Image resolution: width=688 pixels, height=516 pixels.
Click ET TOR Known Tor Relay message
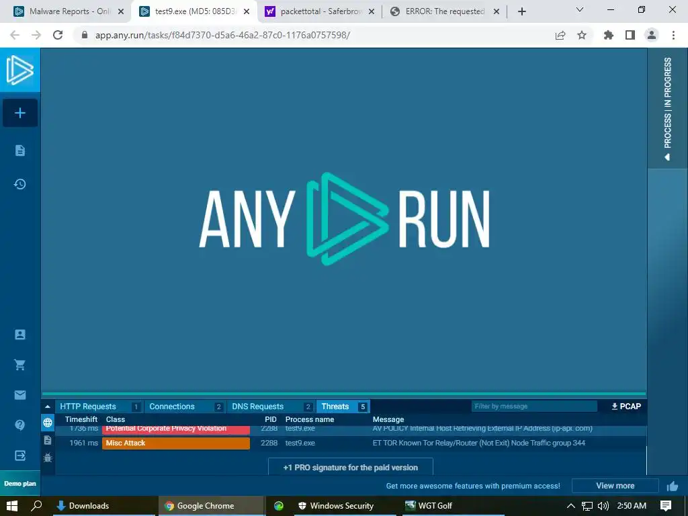tap(478, 443)
